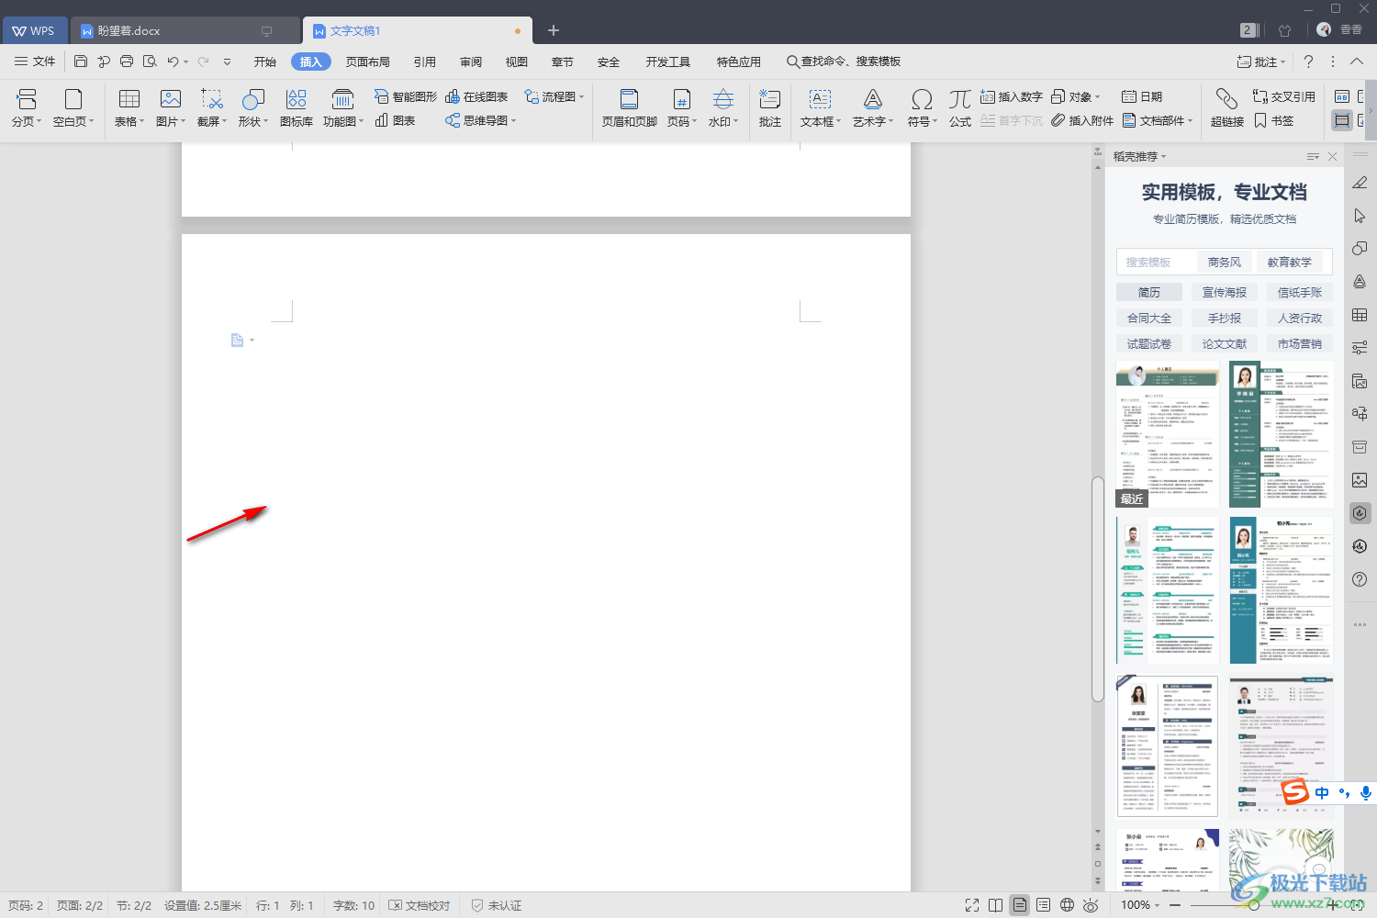Toggle reading layout in status bar
The height and width of the screenshot is (918, 1377).
[996, 905]
